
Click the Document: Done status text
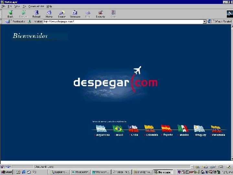click(x=44, y=167)
